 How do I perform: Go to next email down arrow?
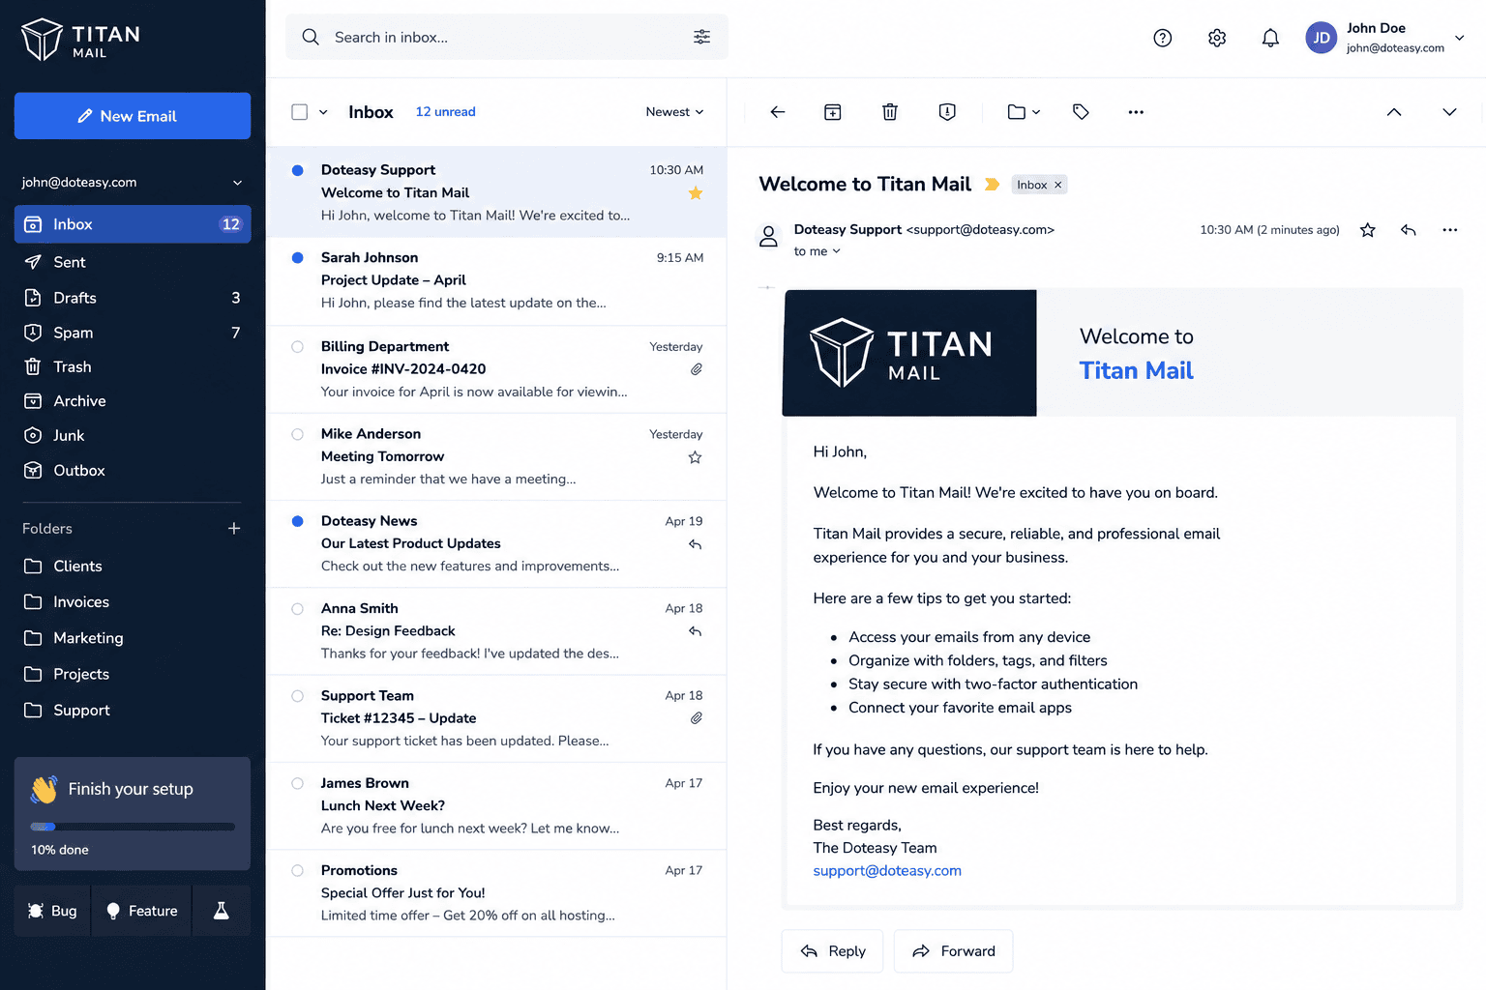(x=1449, y=112)
